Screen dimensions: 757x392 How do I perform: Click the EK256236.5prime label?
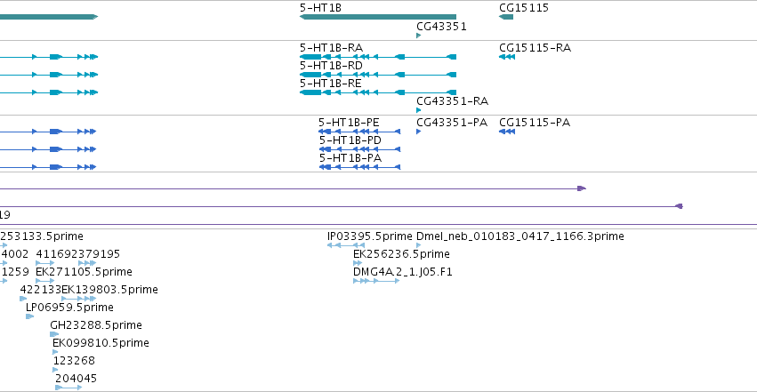point(402,254)
